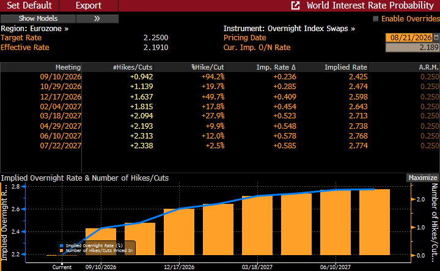
Task: Open the pop-out window icon
Action: (295, 5)
